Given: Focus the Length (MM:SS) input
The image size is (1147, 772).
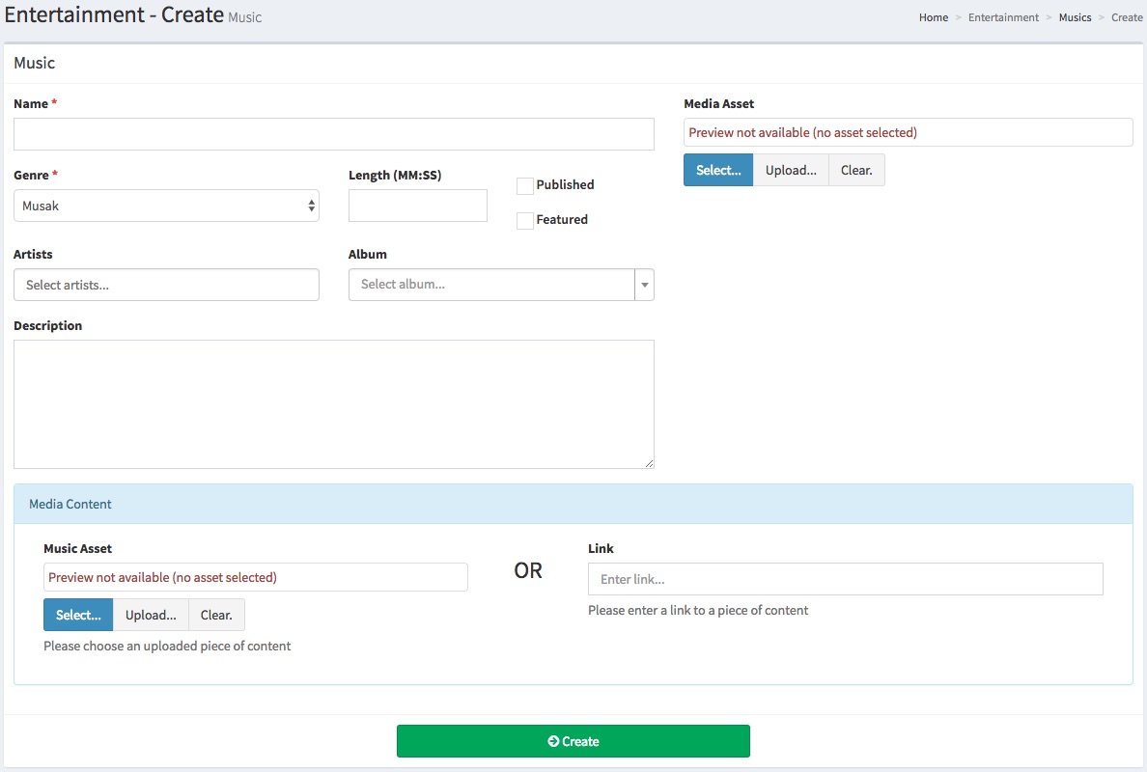Looking at the screenshot, I should (x=417, y=206).
